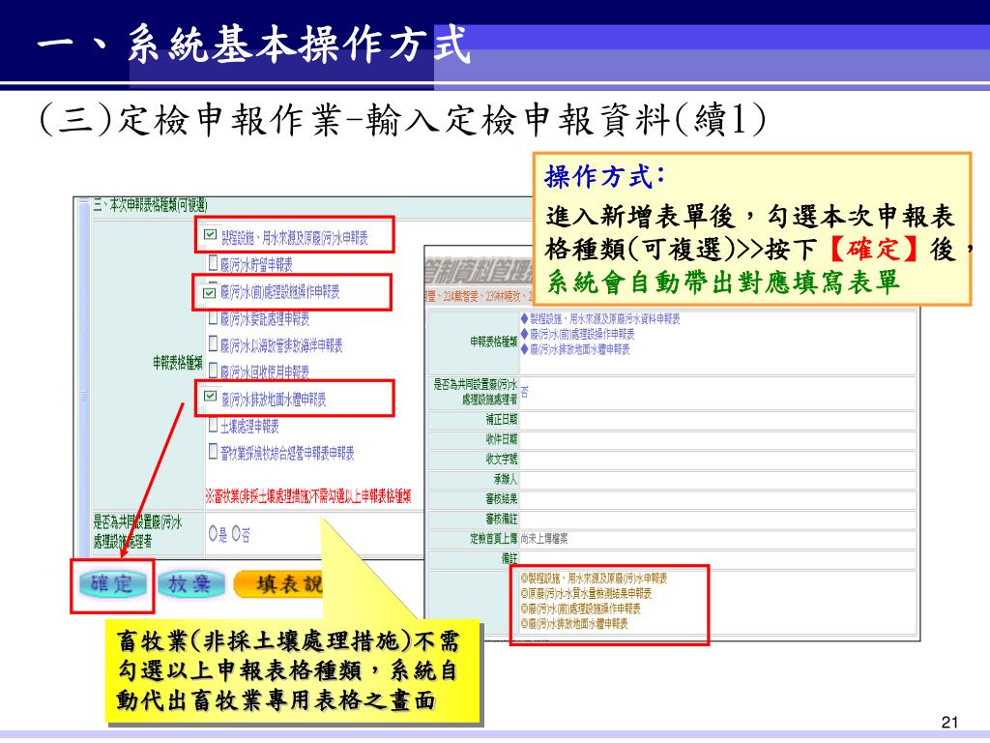This screenshot has width=990, height=743.
Task: Click the slide page number 21
Action: pos(949,722)
